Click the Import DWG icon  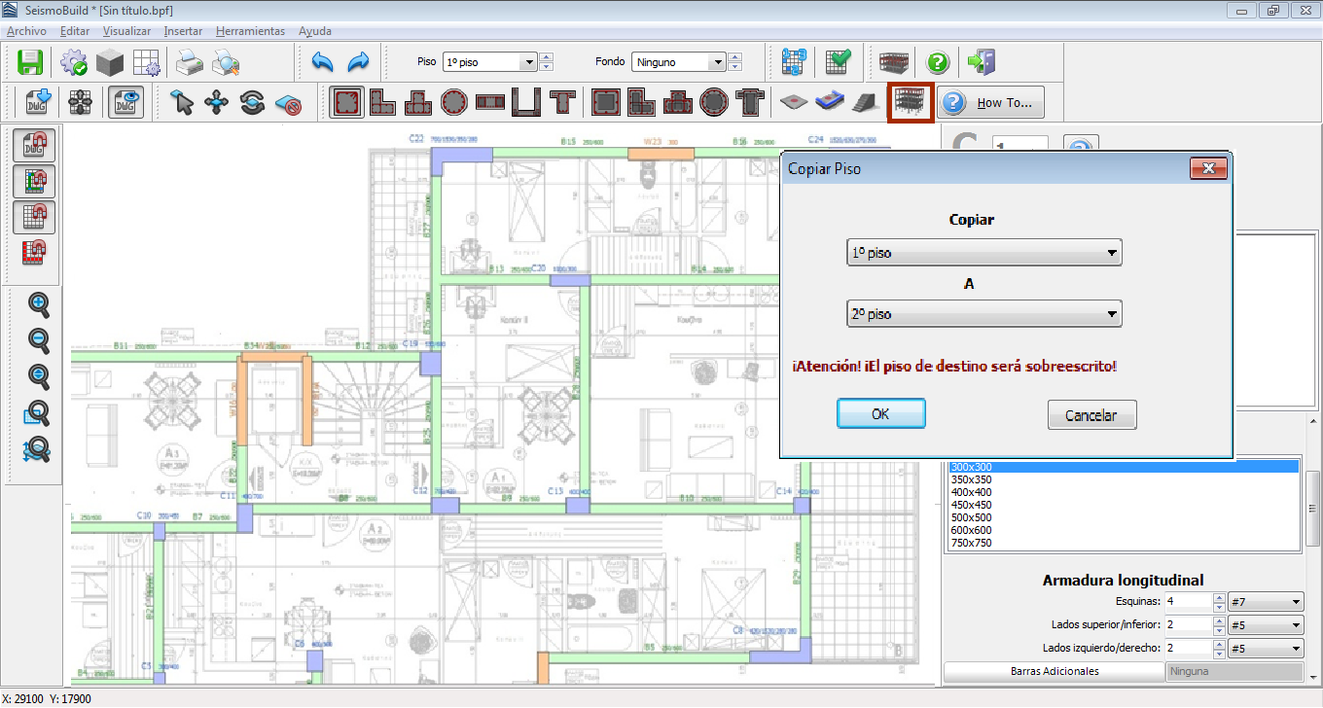click(x=38, y=102)
